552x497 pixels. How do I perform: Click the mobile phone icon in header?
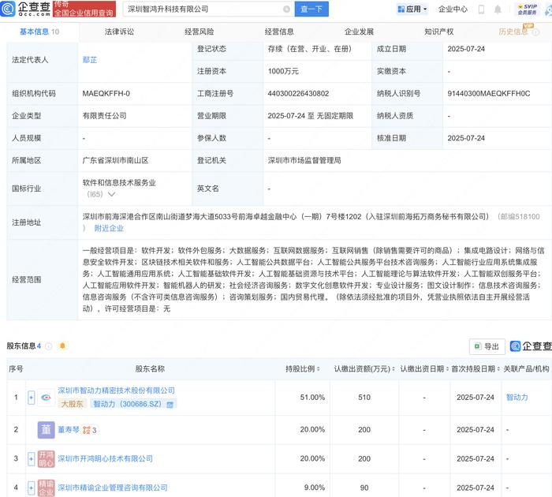point(481,9)
